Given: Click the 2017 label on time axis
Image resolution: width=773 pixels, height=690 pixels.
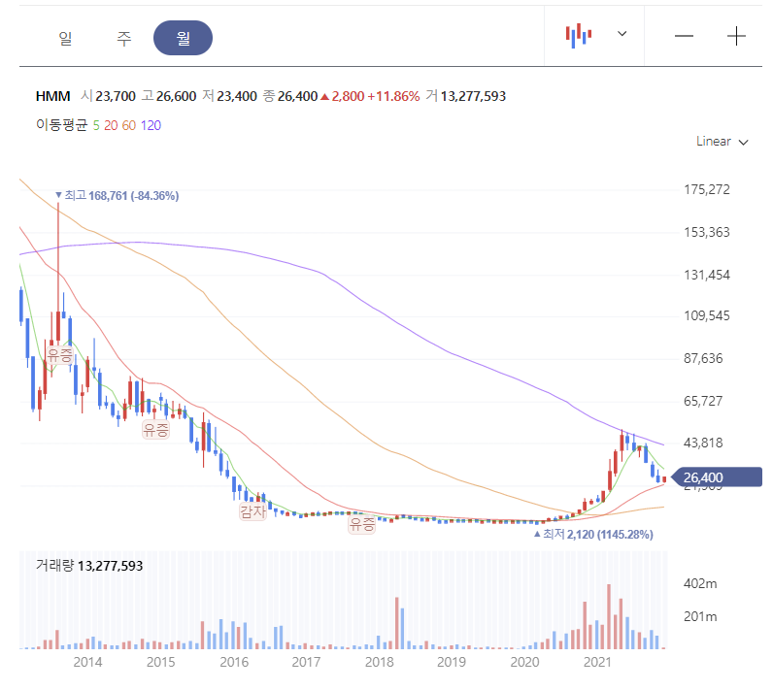Looking at the screenshot, I should click(306, 662).
